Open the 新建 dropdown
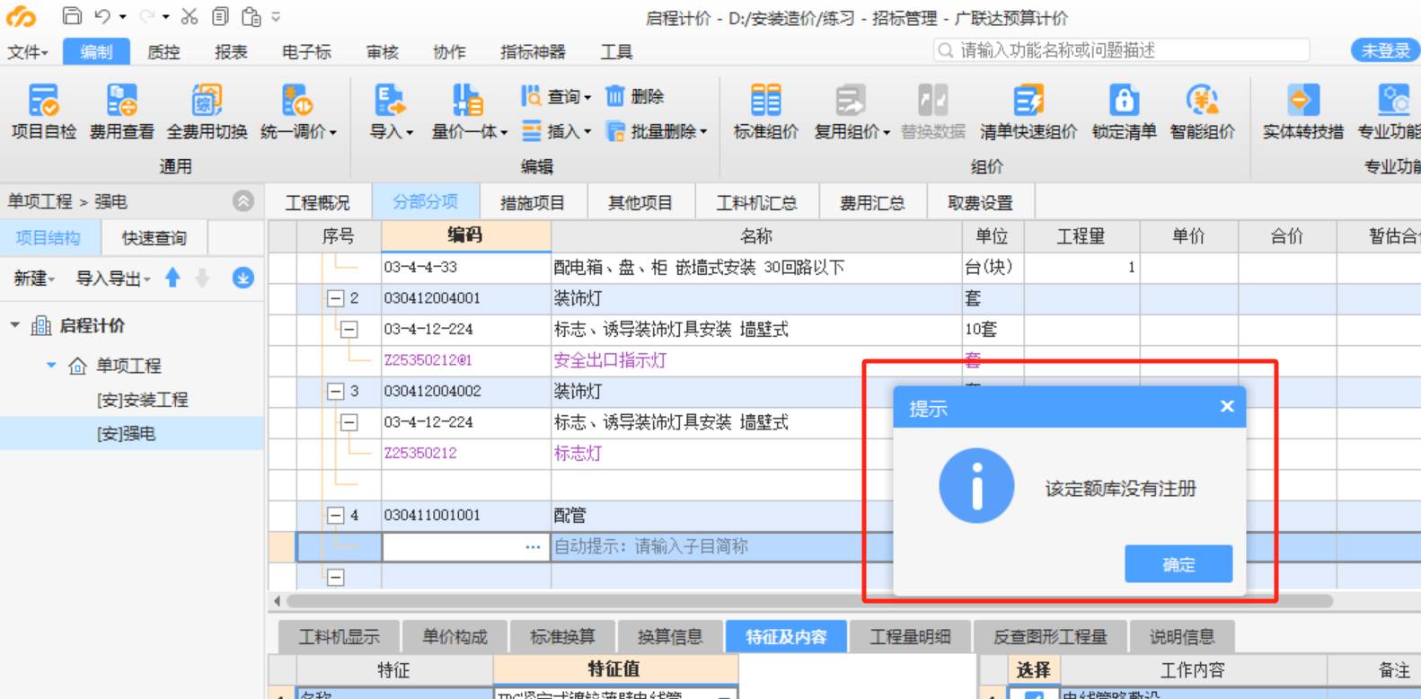 coord(34,279)
